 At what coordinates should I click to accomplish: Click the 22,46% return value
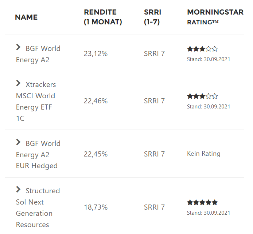[96, 101]
